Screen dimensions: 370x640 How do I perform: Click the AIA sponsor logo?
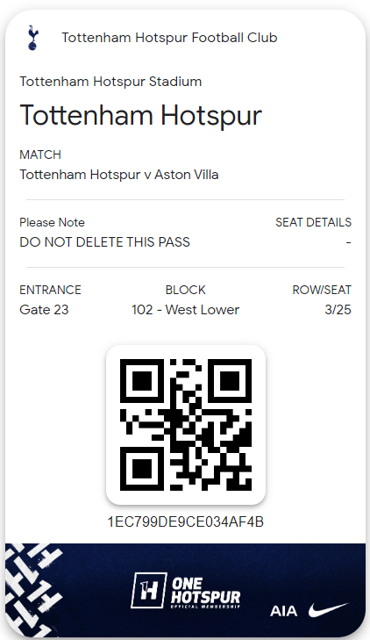point(283,611)
